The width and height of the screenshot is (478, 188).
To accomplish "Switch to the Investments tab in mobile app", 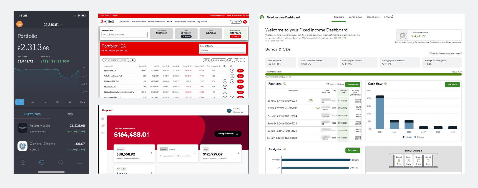I will coord(32,114).
